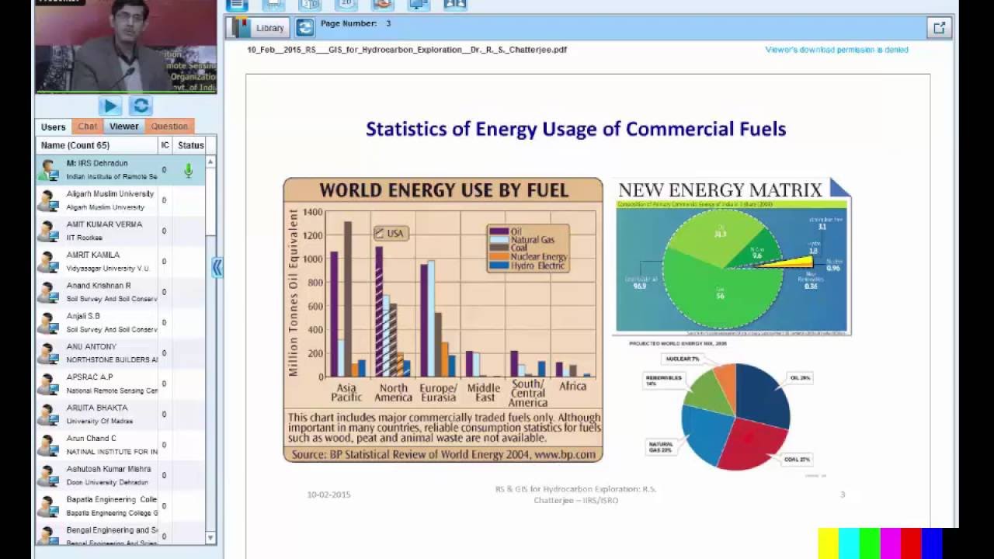Image resolution: width=994 pixels, height=559 pixels.
Task: Click the PDF file name text
Action: pos(407,50)
